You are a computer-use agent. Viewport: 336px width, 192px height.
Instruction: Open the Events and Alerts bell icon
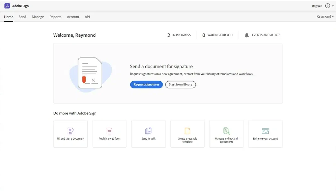247,35
